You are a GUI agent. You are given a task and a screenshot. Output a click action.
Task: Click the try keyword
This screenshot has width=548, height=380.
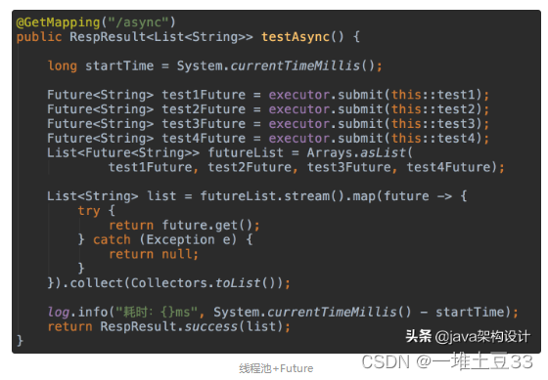coord(89,210)
